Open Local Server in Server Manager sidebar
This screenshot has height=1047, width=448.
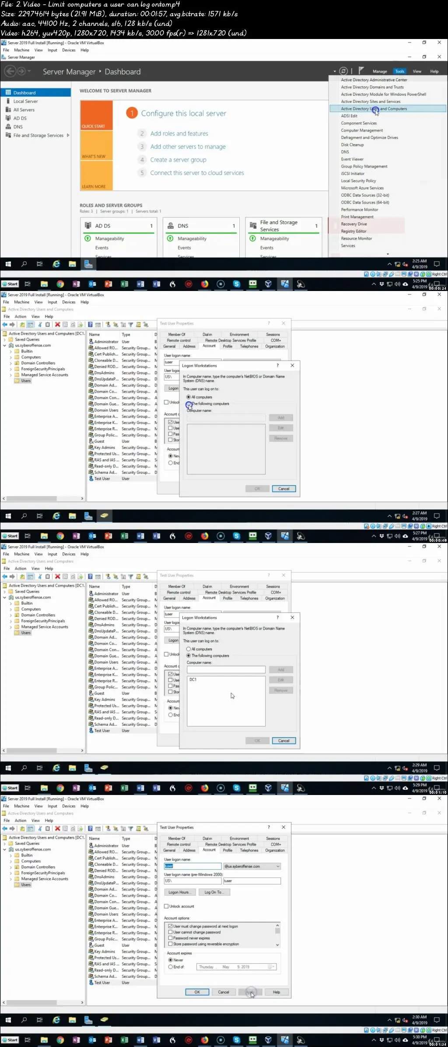pyautogui.click(x=25, y=101)
